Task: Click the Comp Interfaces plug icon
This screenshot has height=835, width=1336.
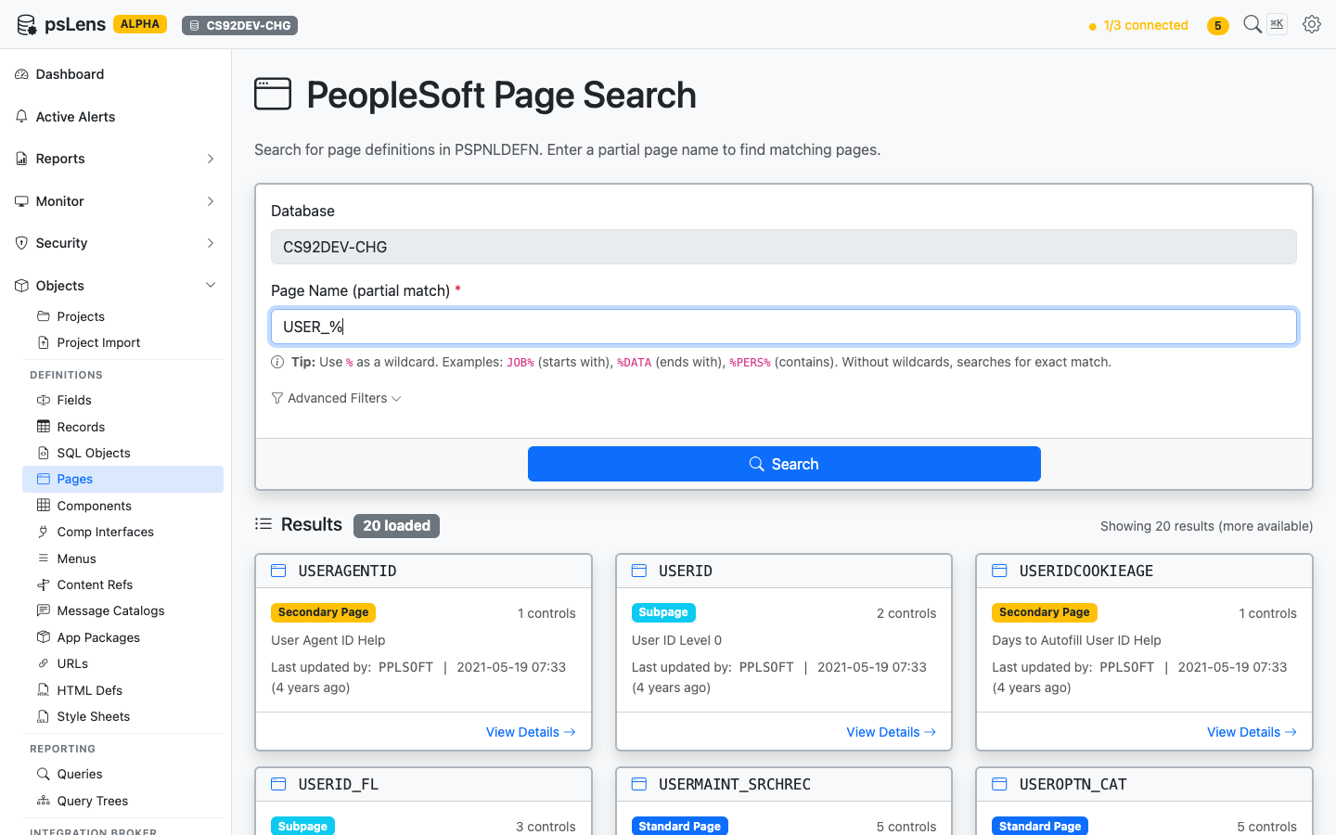Action: (x=43, y=532)
